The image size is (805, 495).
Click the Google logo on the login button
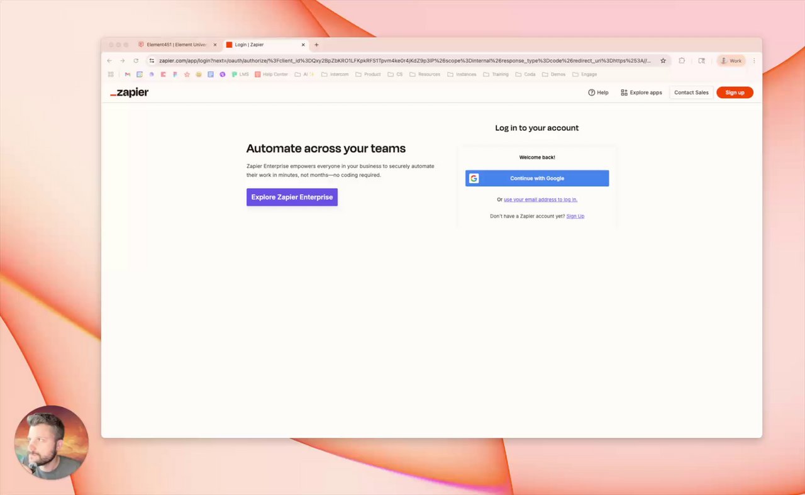click(474, 178)
